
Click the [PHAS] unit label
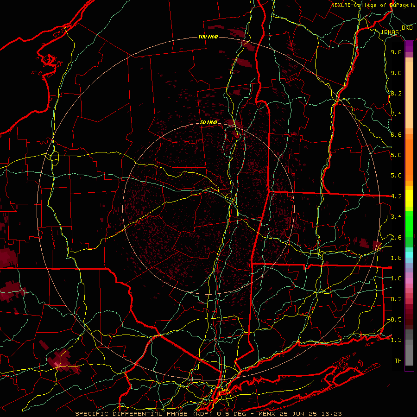click(x=392, y=32)
